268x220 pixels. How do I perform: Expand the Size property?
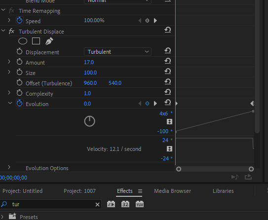tap(9, 72)
